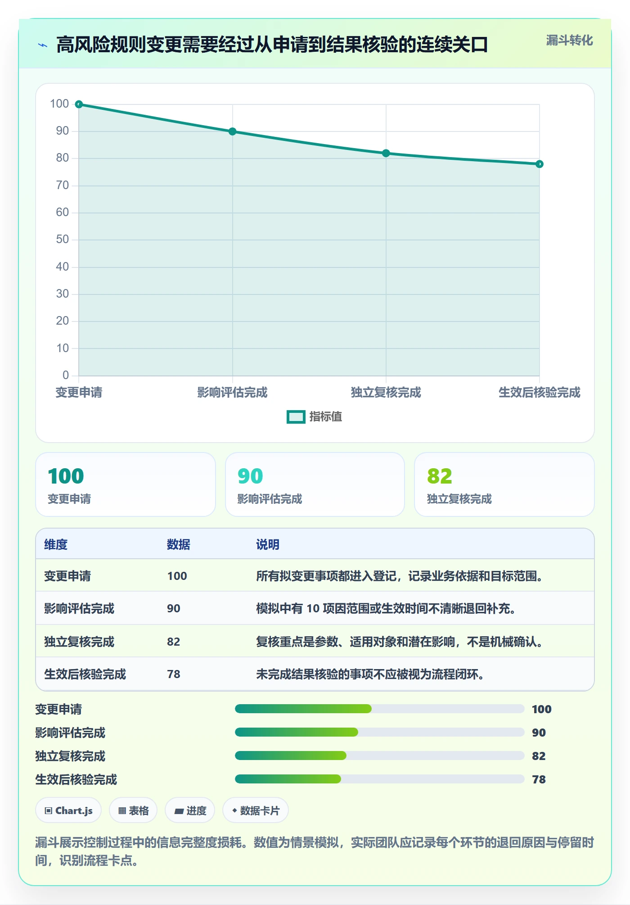Click the table value 90
The width and height of the screenshot is (630, 905).
pos(174,608)
